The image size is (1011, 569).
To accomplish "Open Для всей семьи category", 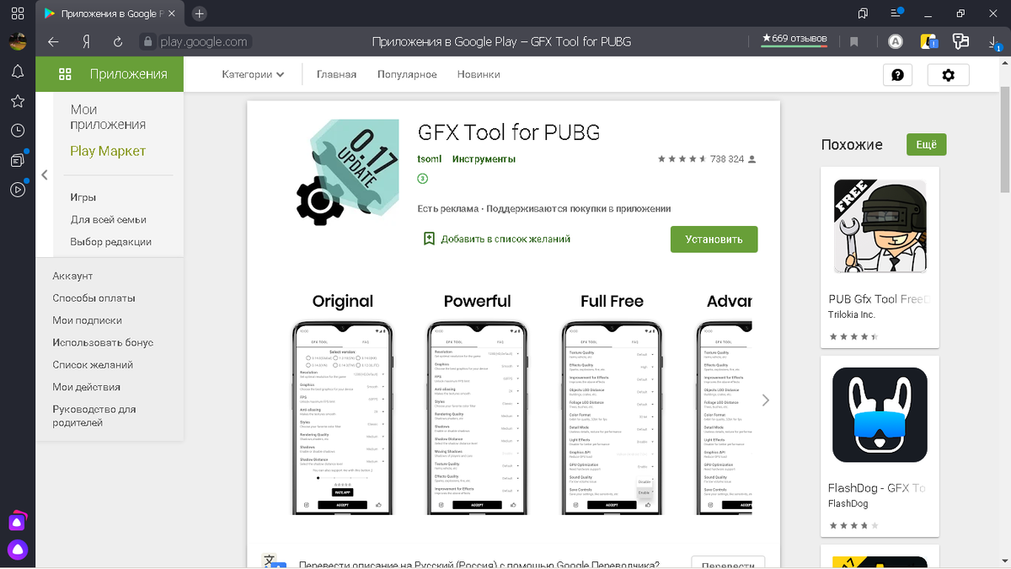I will (x=108, y=219).
